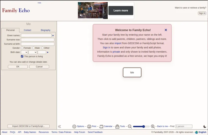Open the Tools toolbox icon

[x=118, y=126]
